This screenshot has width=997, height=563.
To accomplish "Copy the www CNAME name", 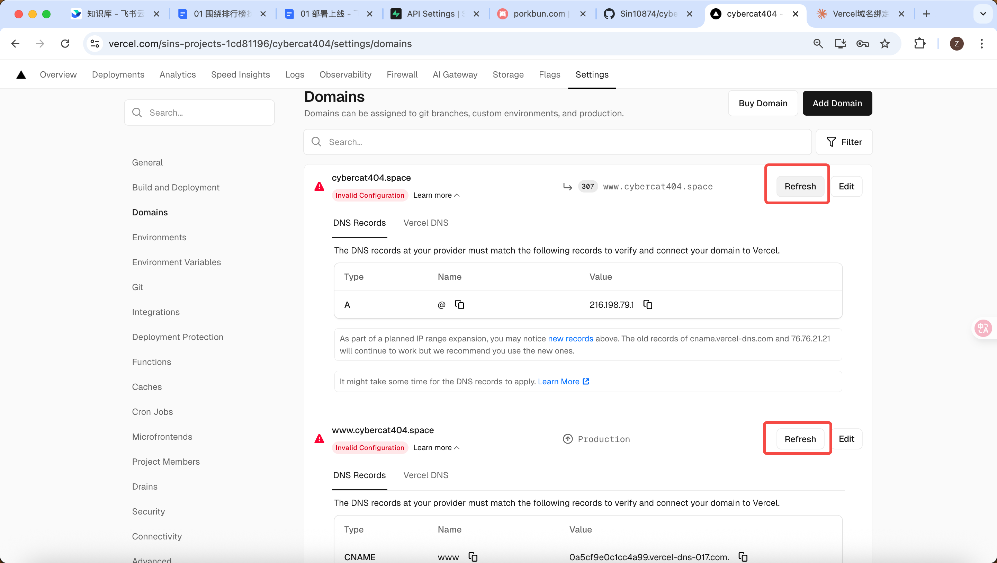I will point(473,557).
